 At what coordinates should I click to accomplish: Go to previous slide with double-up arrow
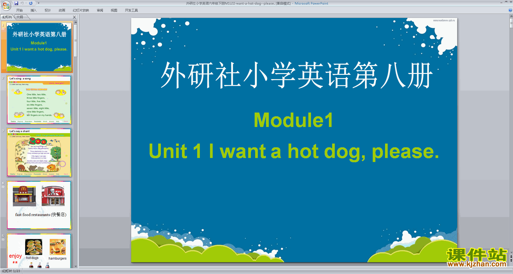[x=511, y=257]
